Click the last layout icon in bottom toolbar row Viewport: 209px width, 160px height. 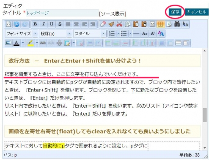click(187, 43)
